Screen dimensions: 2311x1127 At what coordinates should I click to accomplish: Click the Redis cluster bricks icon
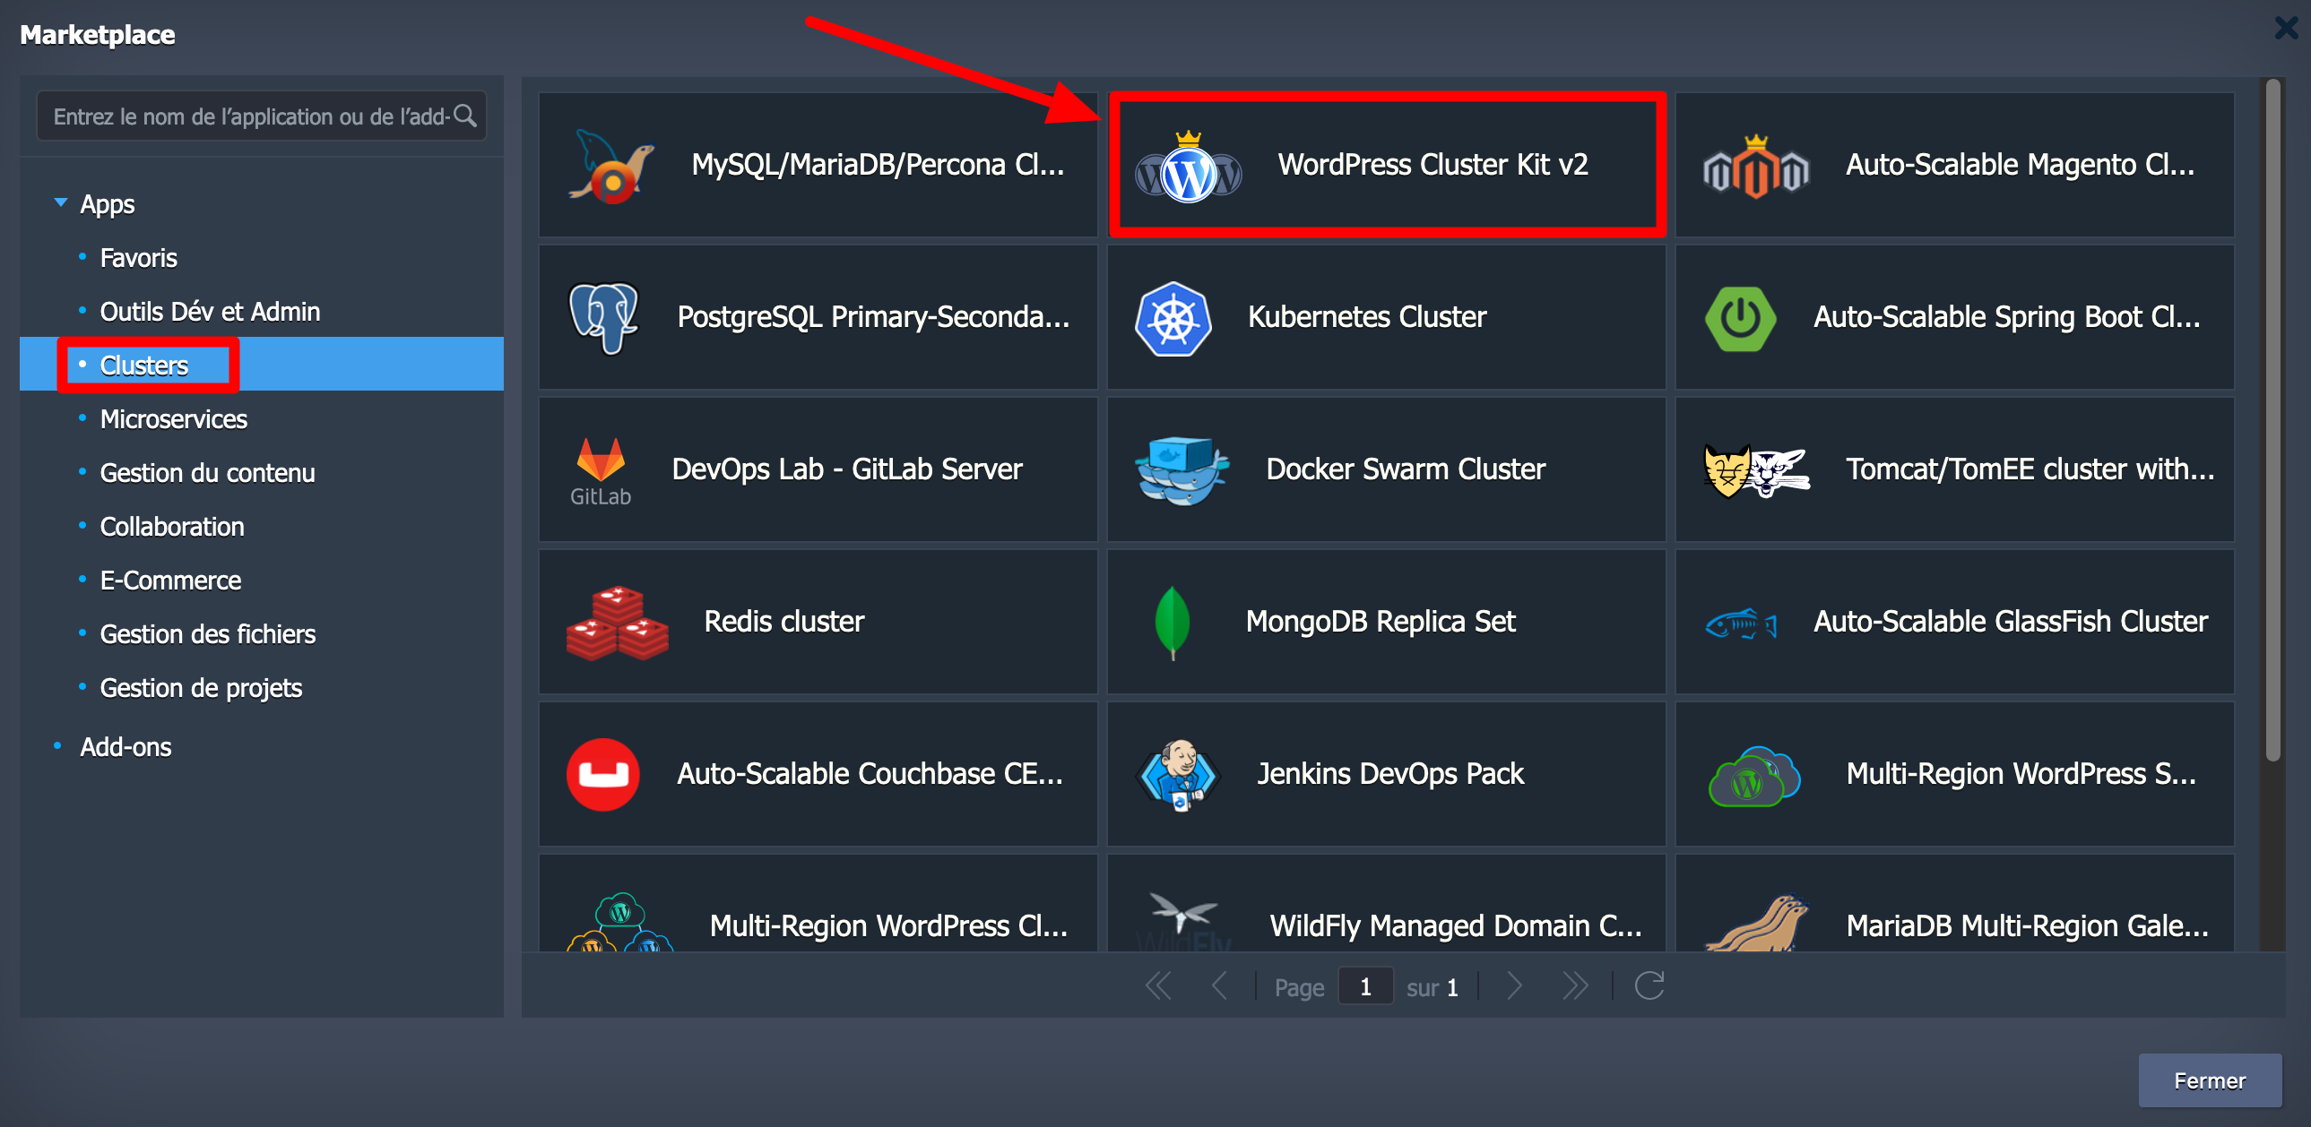point(618,624)
